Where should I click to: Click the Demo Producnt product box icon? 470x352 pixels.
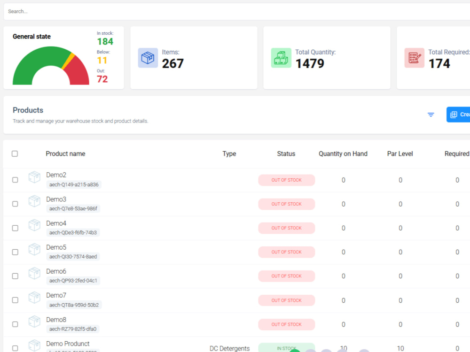click(x=34, y=345)
